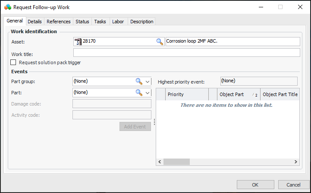Enable Request solution pack trigger checkbox
The height and width of the screenshot is (193, 311).
click(13, 62)
